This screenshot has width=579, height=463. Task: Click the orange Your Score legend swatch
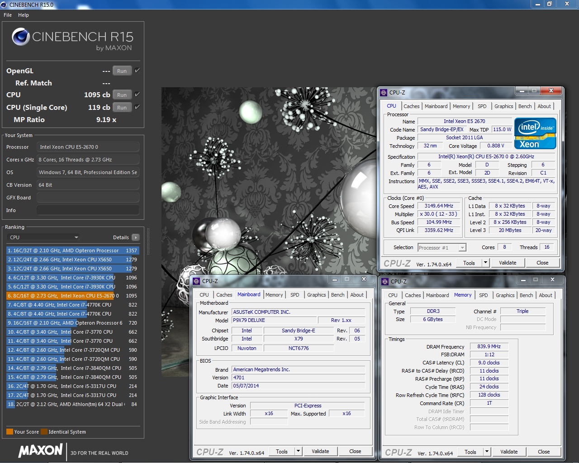9,432
